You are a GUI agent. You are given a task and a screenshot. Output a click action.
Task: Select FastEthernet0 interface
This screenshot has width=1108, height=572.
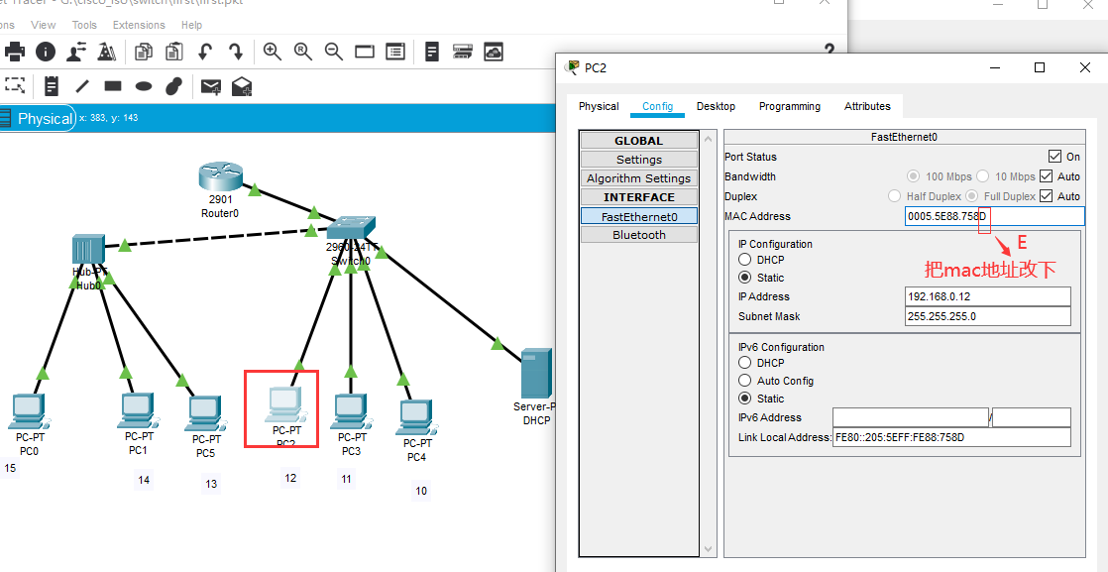tap(639, 216)
